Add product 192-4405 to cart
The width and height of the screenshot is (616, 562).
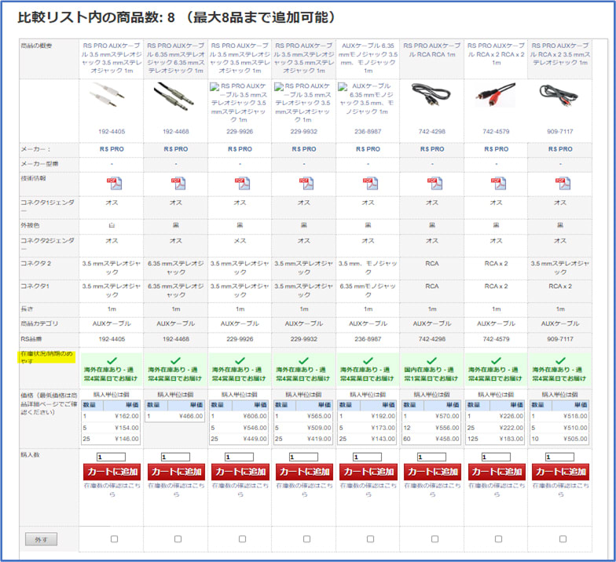point(112,472)
